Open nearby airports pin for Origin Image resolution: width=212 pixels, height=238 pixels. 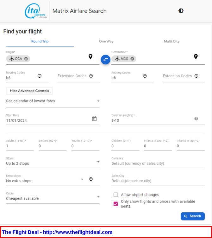click(x=90, y=57)
